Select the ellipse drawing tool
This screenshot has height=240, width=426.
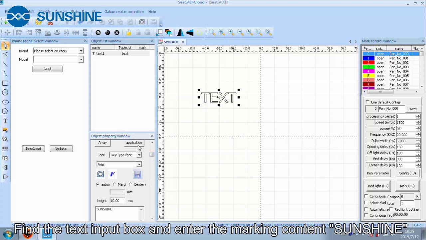[x=5, y=102]
